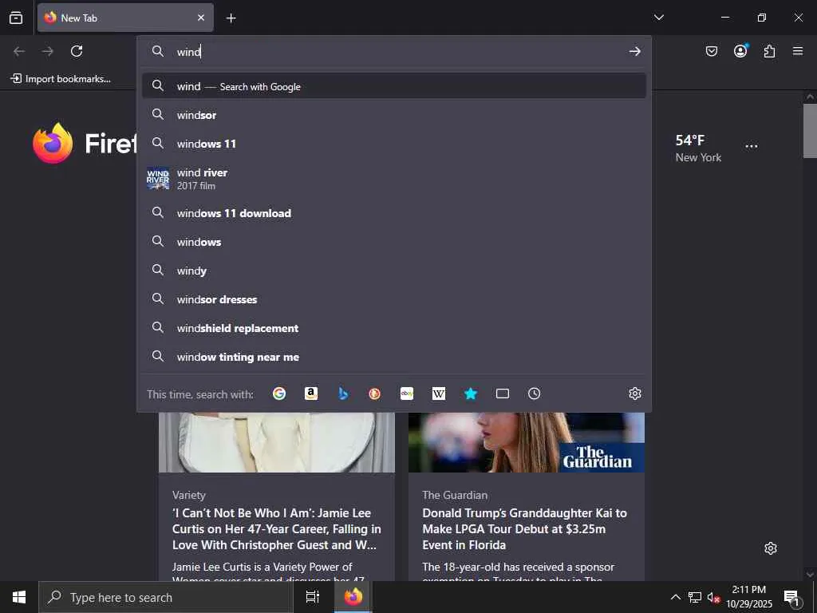This screenshot has width=817, height=613.
Task: Click the Variety article thumbnail image
Action: click(277, 442)
